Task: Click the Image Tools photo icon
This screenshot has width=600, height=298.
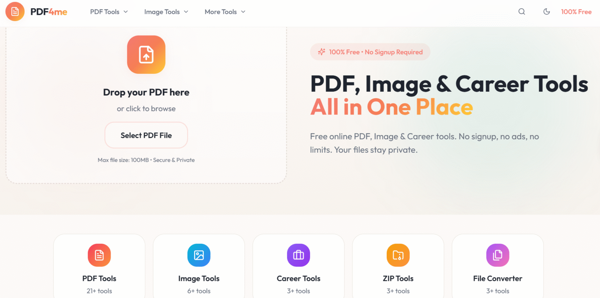Action: 198,255
